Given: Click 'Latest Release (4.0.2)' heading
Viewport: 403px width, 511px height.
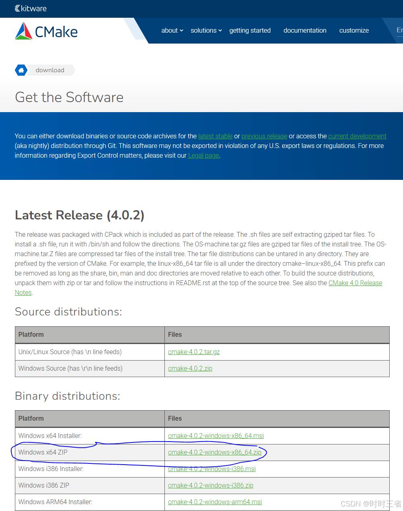Looking at the screenshot, I should tap(80, 215).
